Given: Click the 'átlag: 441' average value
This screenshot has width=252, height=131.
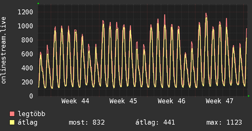Looking at the screenshot, I should [x=155, y=122].
